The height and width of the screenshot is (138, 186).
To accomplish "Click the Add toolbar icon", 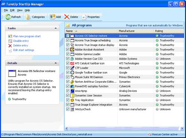I will tap(52, 17).
